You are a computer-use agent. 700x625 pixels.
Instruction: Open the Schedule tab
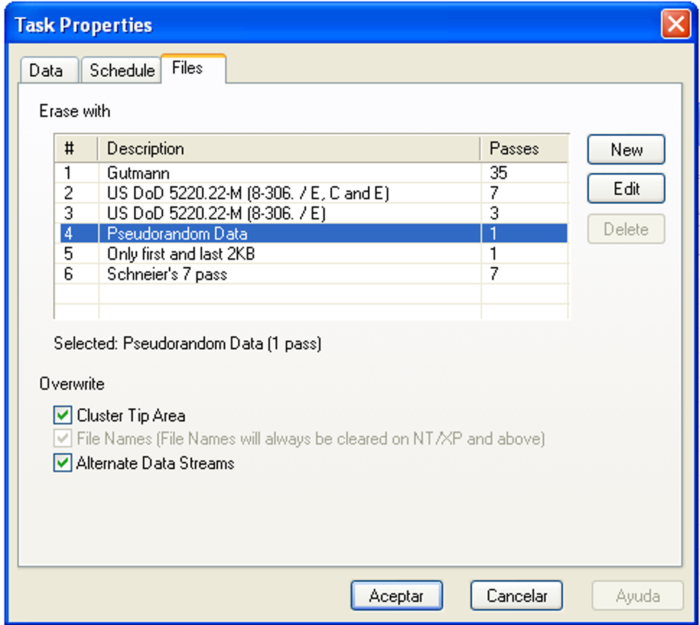(121, 71)
